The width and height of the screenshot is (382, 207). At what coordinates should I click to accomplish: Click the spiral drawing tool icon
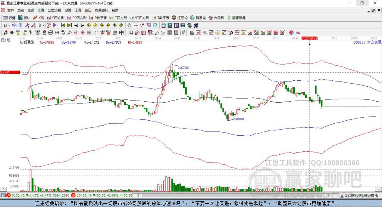click(38, 33)
